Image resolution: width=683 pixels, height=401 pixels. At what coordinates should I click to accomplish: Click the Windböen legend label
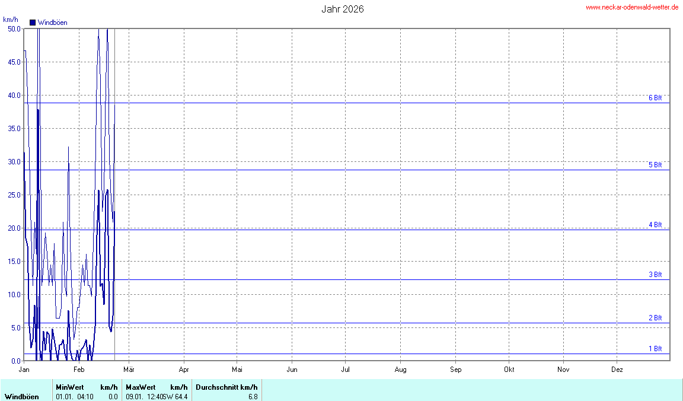tap(52, 23)
